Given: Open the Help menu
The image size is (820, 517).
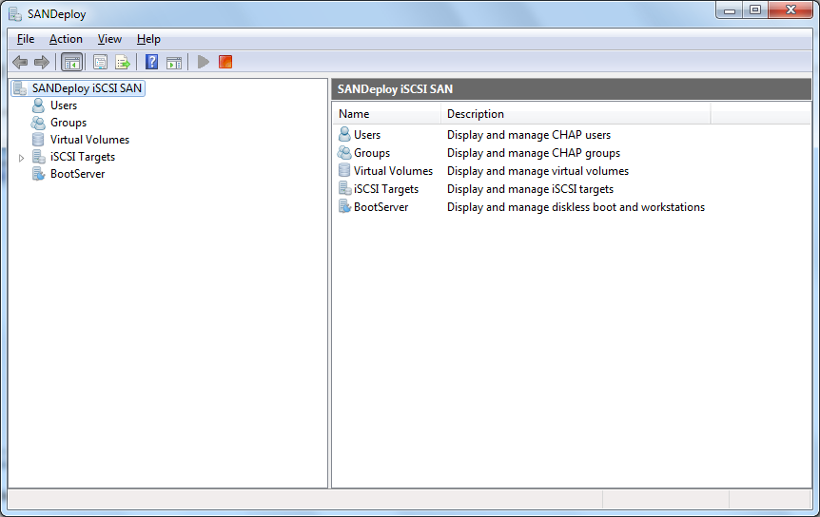Looking at the screenshot, I should [148, 39].
